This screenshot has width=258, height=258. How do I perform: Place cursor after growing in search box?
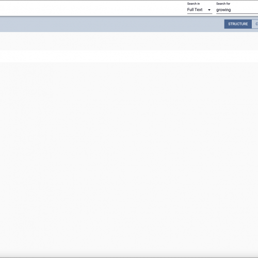[231, 10]
